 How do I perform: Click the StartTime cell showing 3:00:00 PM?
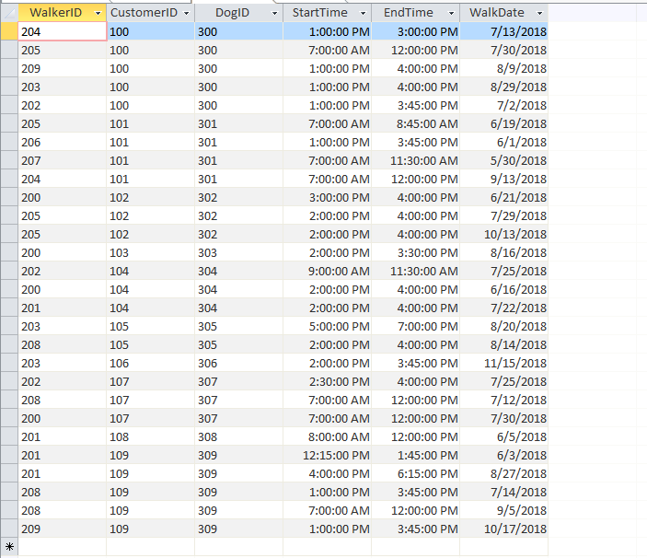click(x=328, y=197)
